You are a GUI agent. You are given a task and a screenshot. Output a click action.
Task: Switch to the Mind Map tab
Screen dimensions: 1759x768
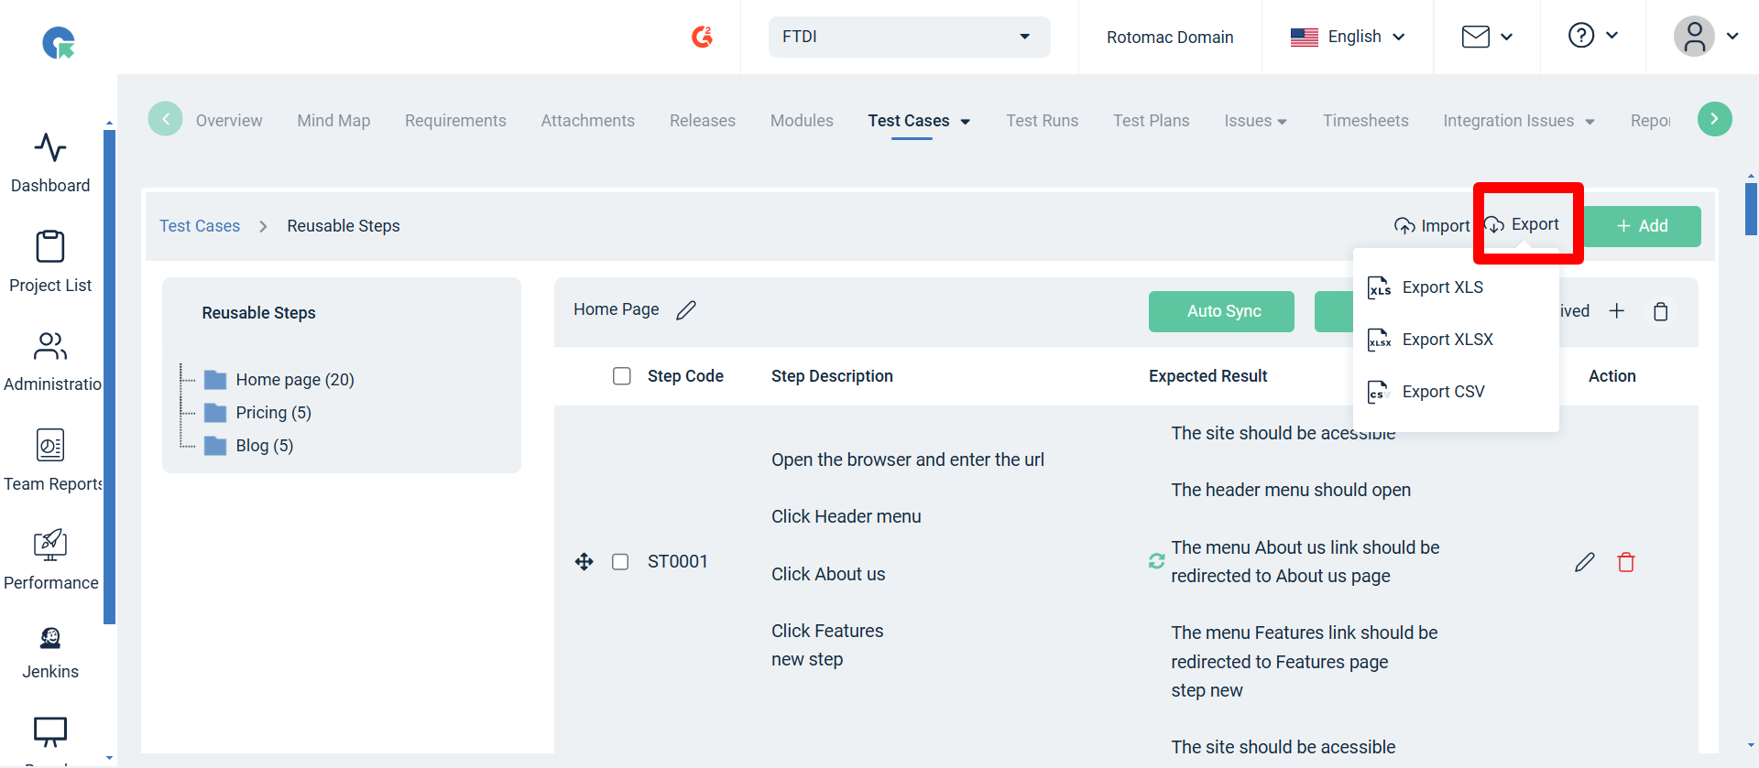coord(333,121)
